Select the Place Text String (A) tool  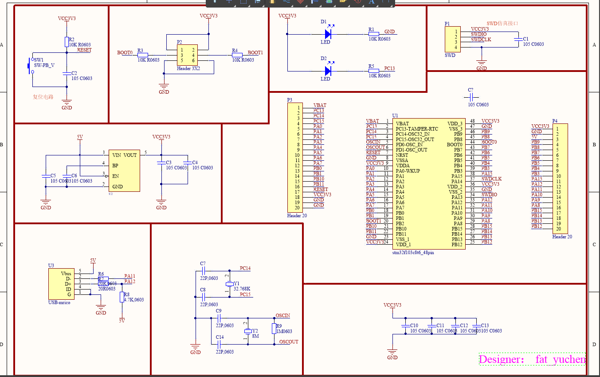click(372, 2)
